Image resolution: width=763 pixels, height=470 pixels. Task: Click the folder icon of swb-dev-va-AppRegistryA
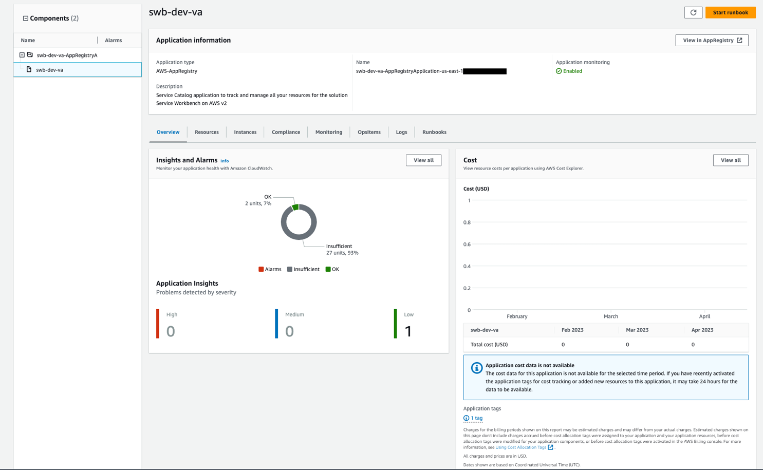(30, 55)
